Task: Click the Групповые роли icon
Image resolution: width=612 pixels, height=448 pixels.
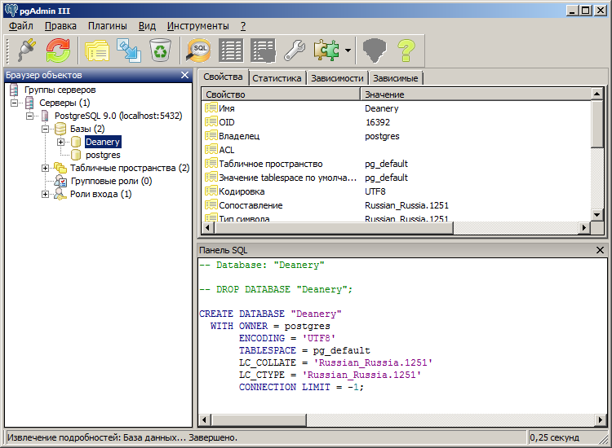Action: (61, 181)
